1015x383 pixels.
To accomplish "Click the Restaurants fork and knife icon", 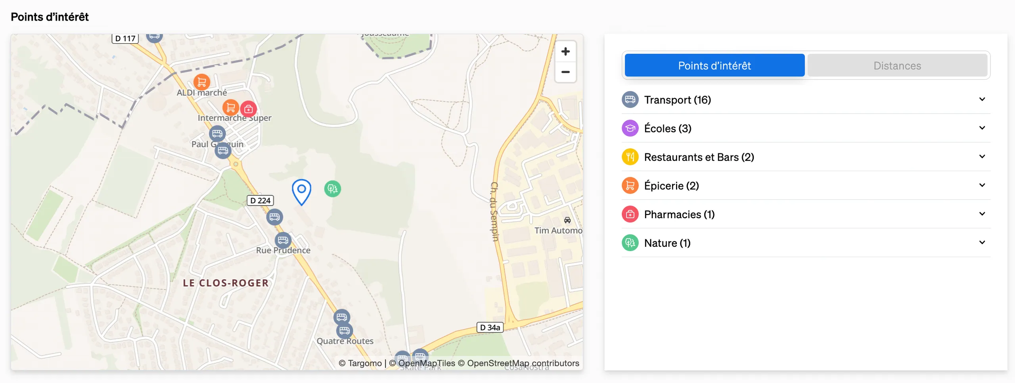I will [630, 157].
